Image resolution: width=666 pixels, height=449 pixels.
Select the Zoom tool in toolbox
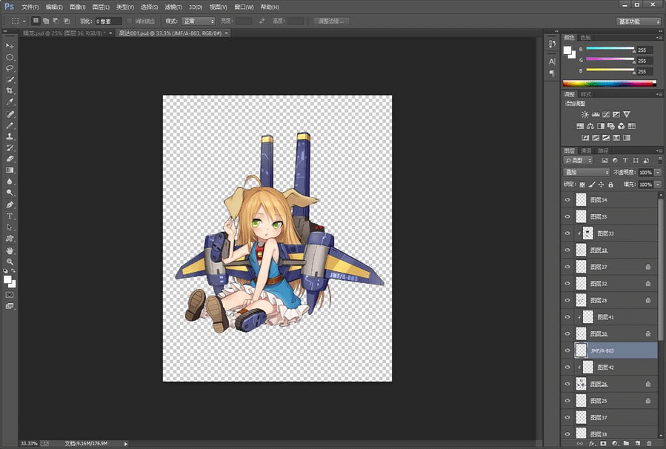coord(10,262)
